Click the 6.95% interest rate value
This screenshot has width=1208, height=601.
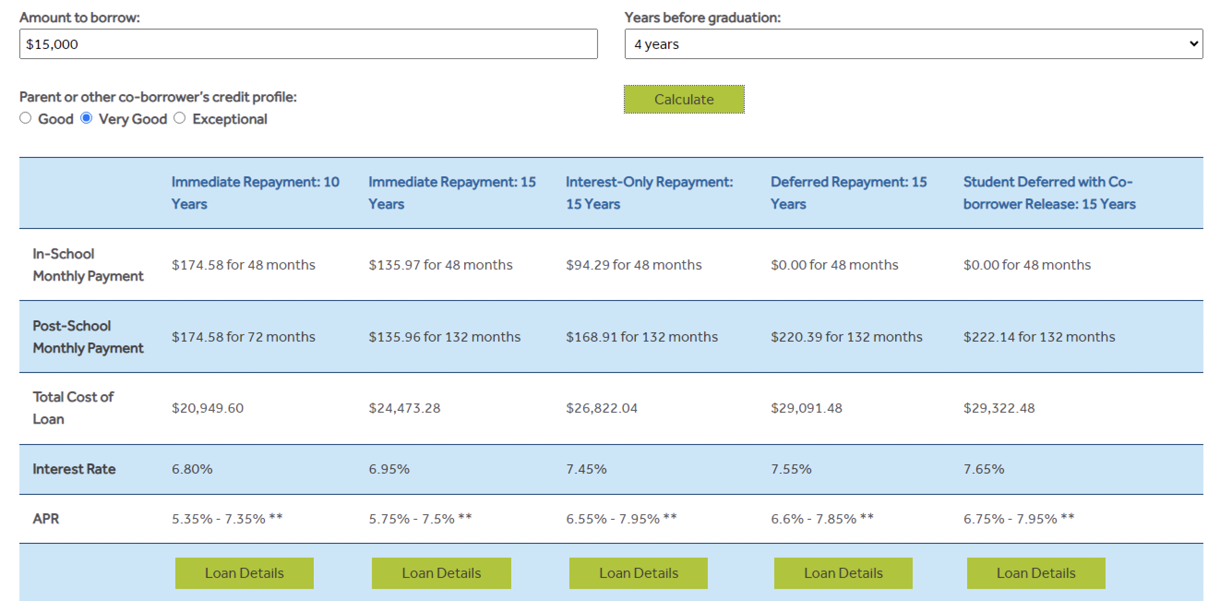(389, 469)
